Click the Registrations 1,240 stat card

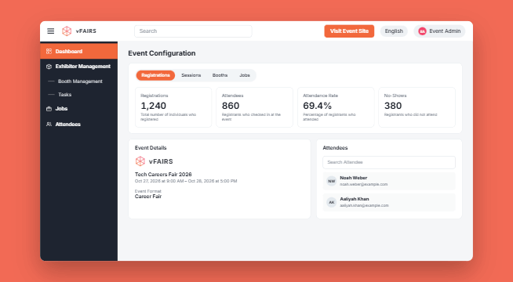point(173,107)
